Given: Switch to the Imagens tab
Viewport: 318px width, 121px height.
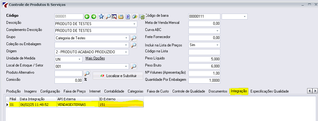Looking at the screenshot, I should coord(30,91).
